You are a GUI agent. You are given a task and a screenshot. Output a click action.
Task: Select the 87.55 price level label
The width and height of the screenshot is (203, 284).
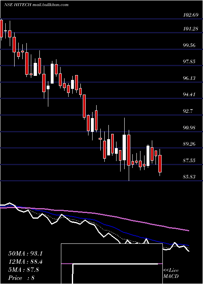tap(189, 161)
